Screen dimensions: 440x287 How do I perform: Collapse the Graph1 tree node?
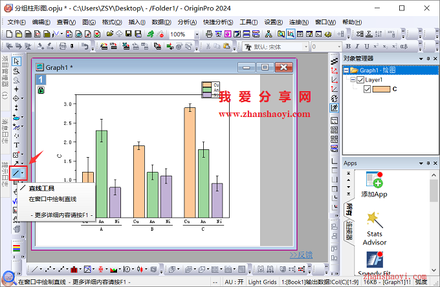tap(347, 70)
